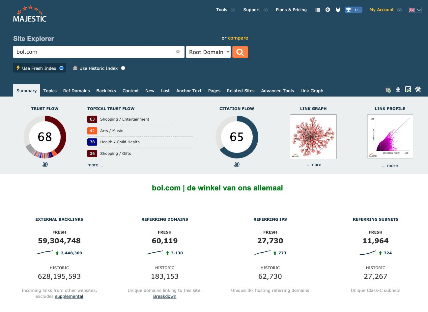Click the fresh referring IPs value 27,730

click(x=270, y=241)
